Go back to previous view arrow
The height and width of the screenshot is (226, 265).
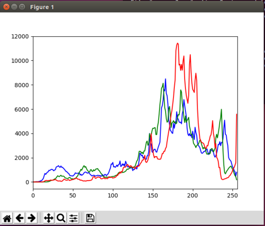coord(19,218)
